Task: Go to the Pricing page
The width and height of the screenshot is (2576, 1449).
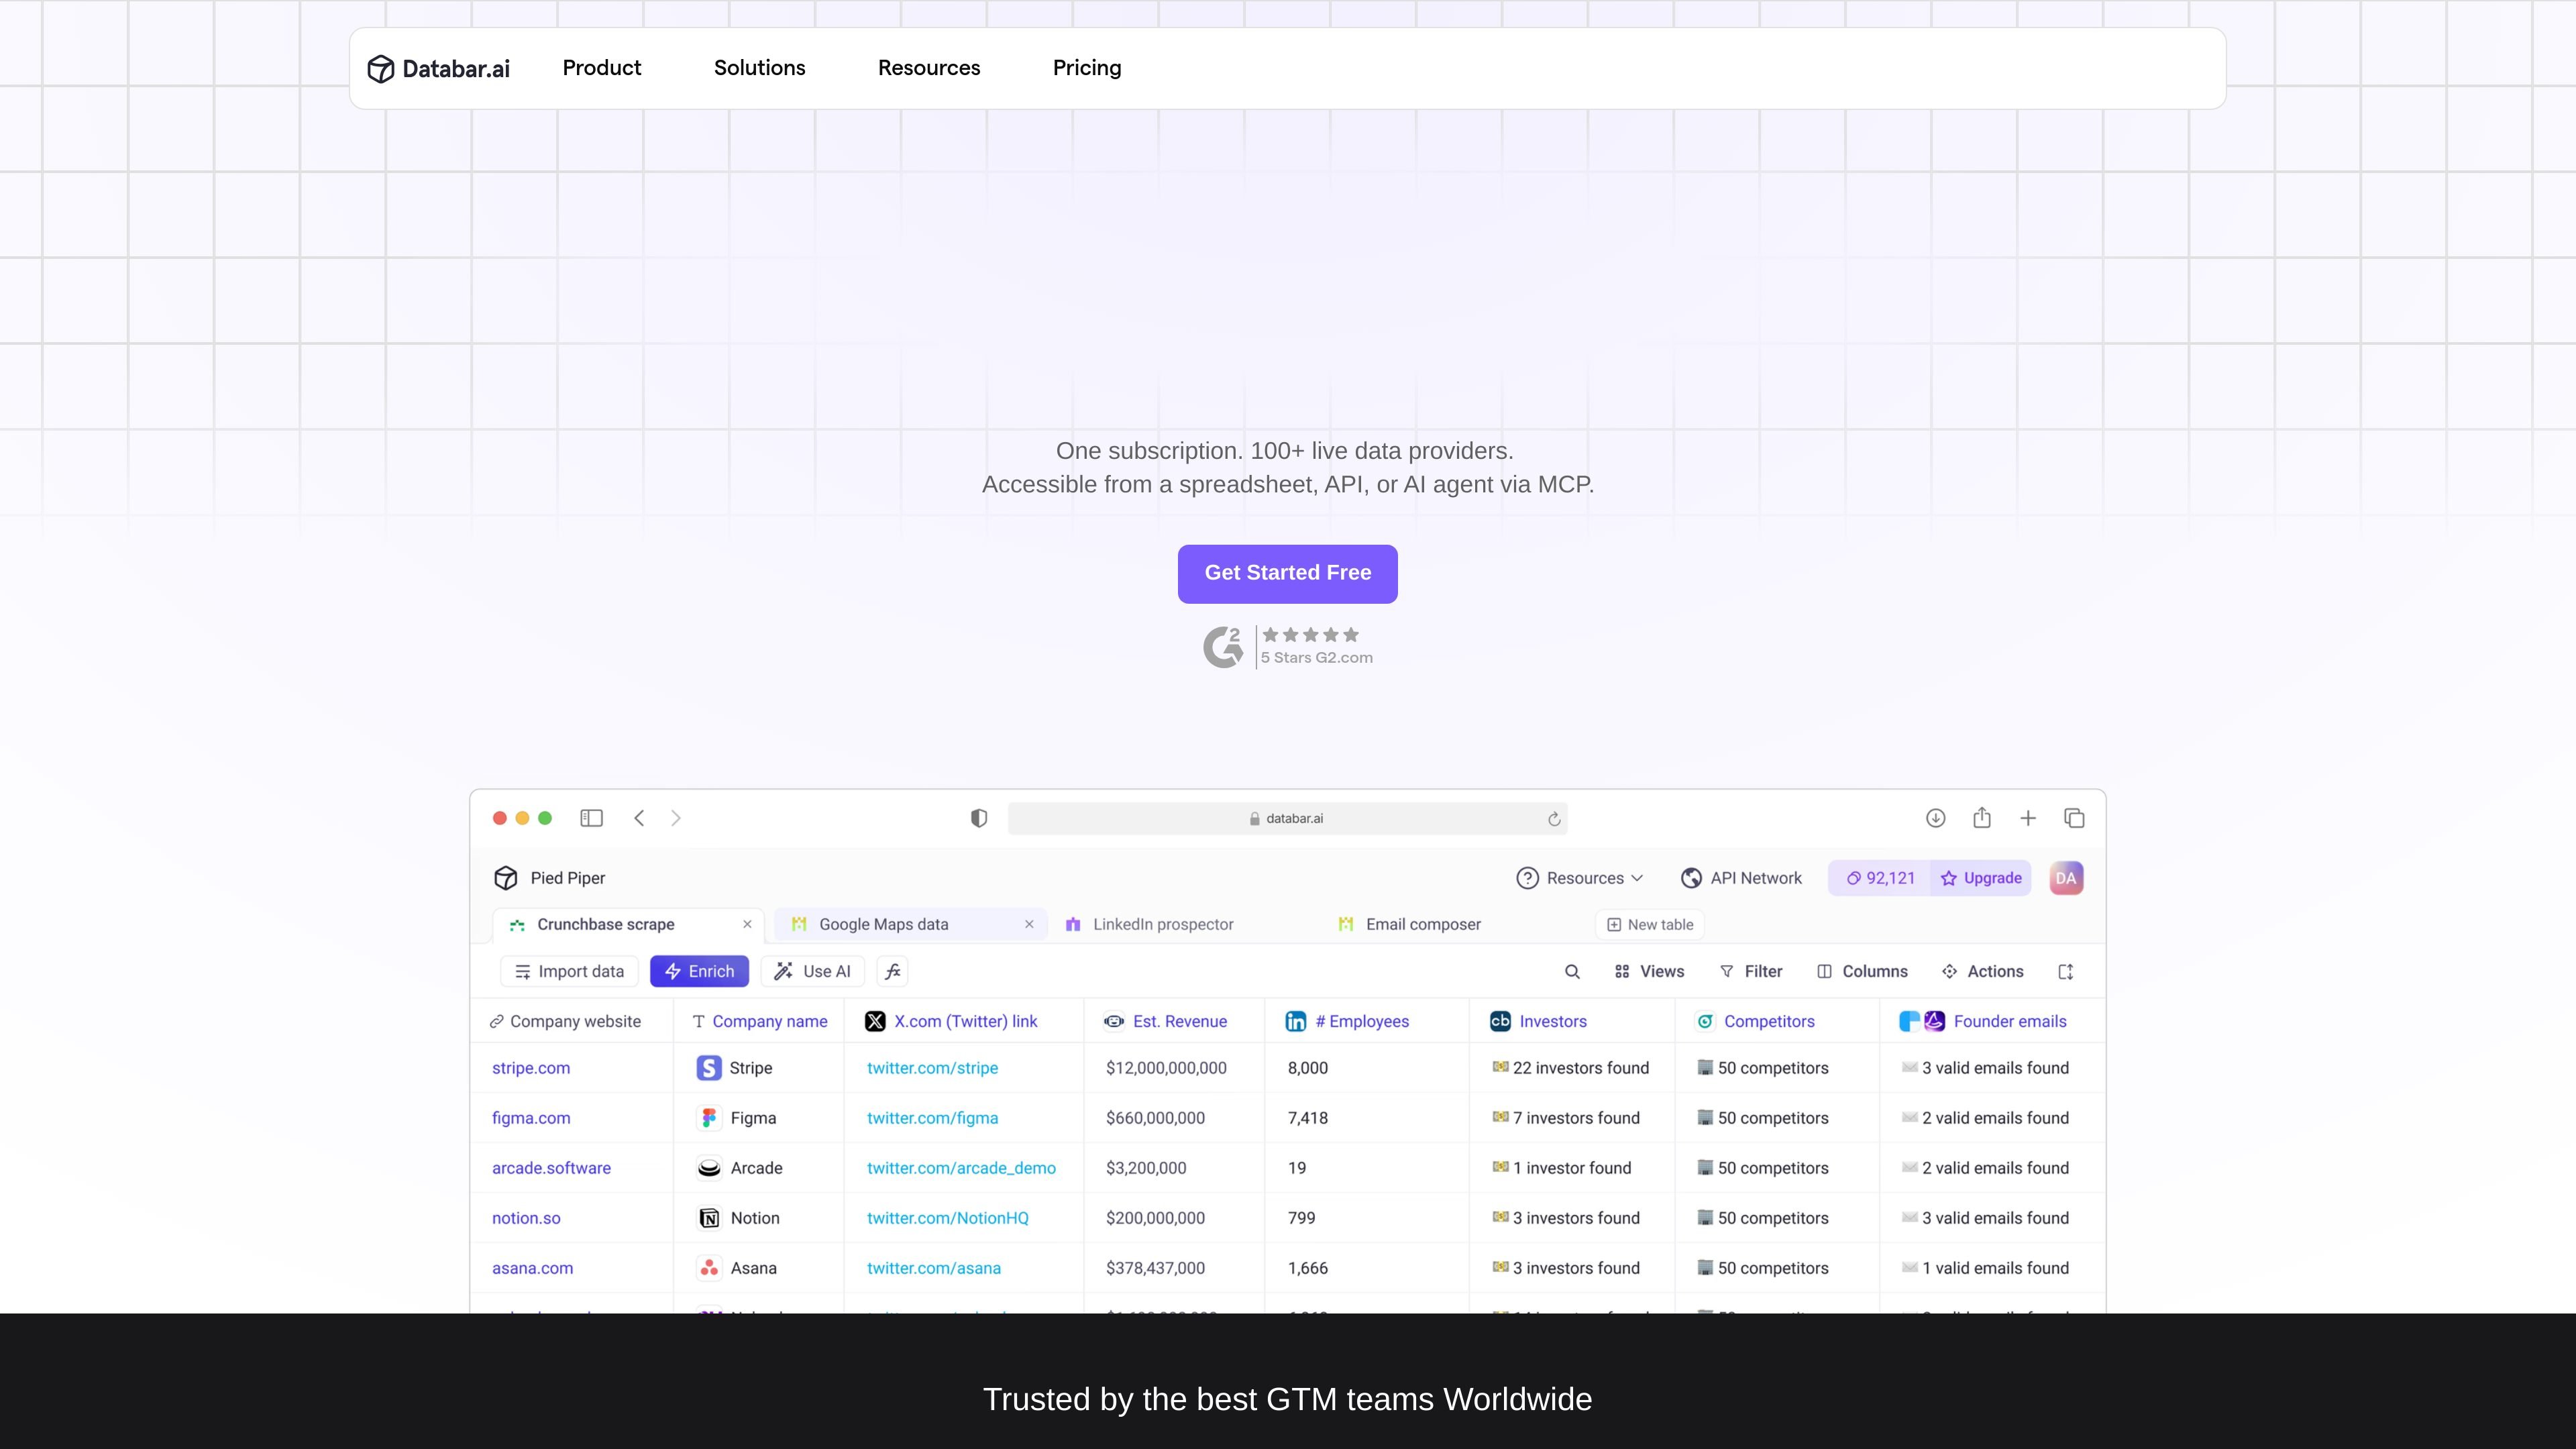Action: [x=1087, y=68]
